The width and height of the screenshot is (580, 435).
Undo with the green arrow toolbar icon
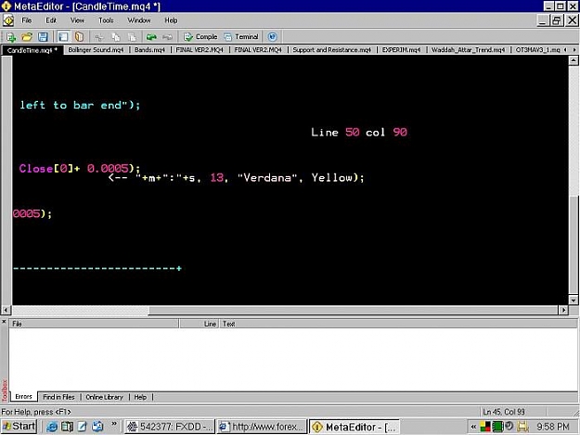coord(151,36)
